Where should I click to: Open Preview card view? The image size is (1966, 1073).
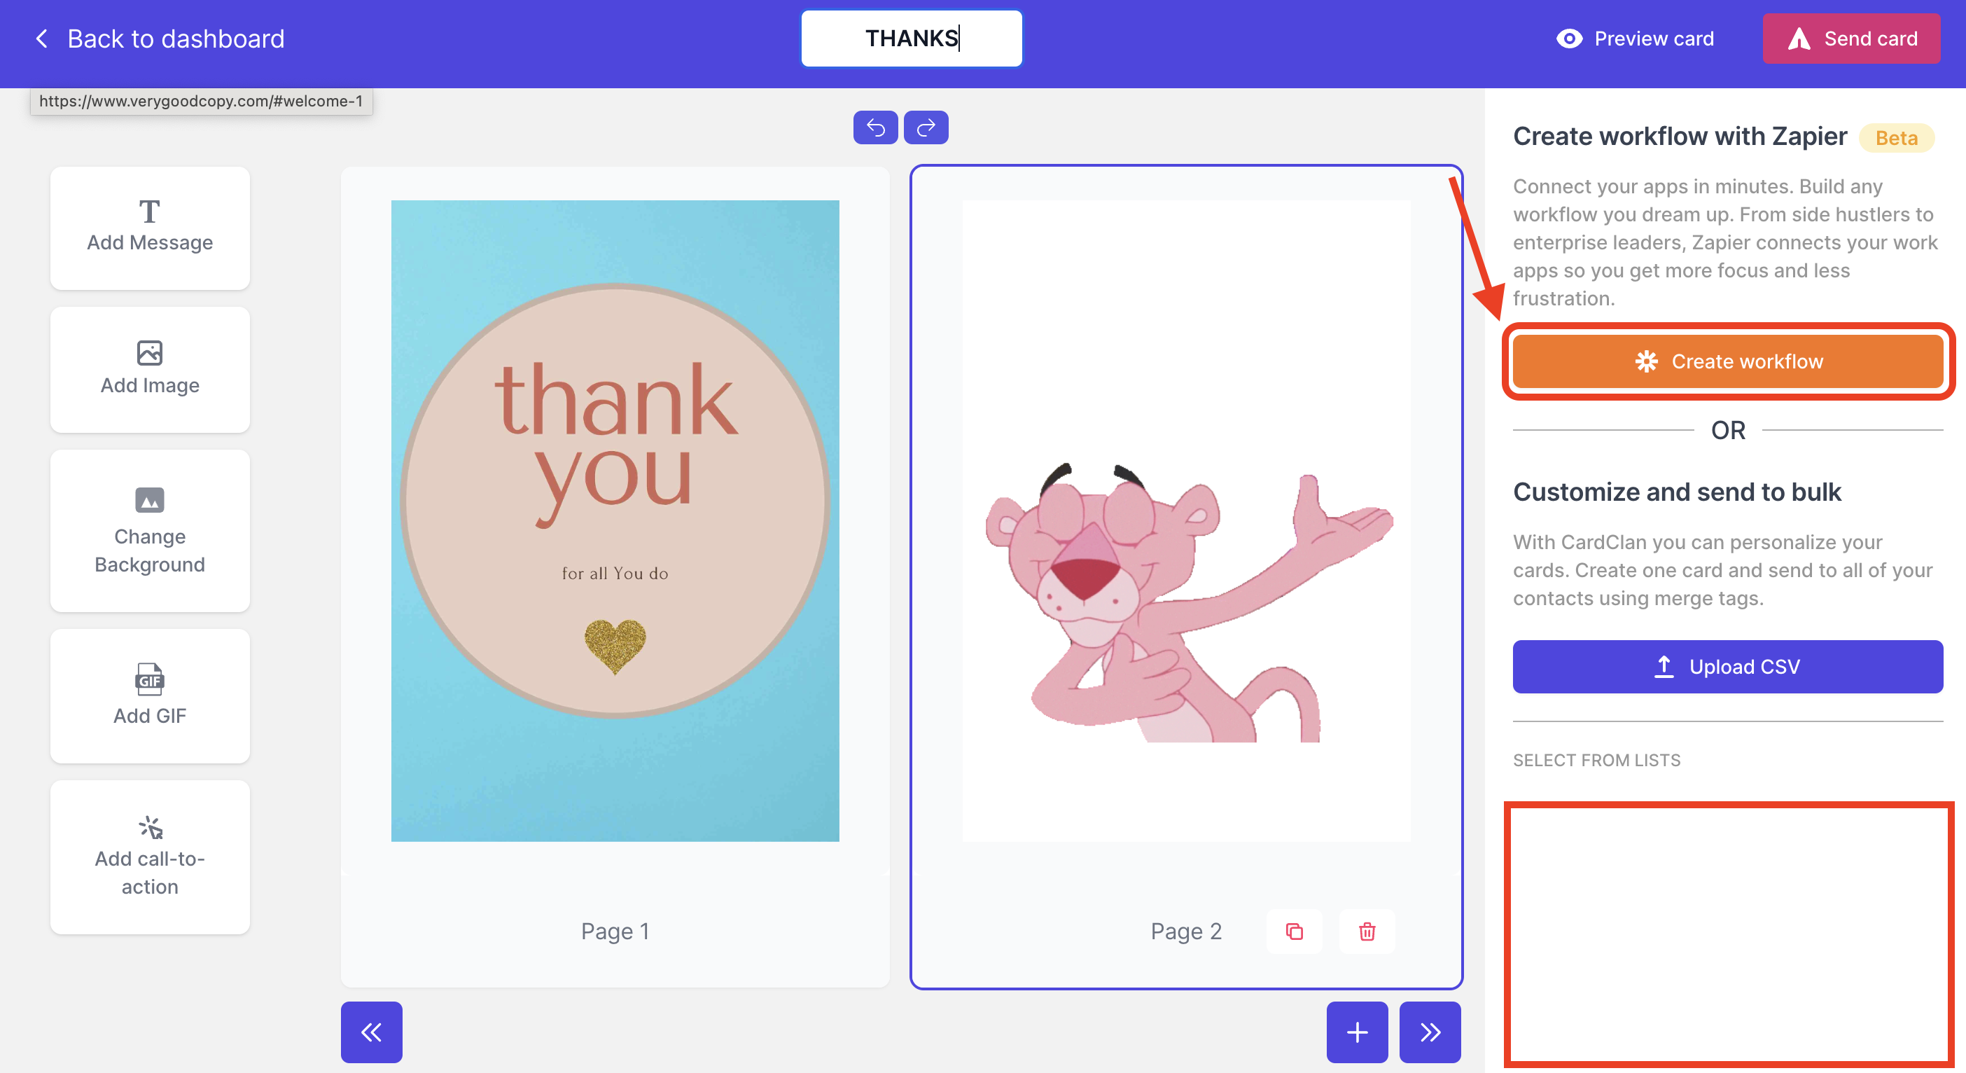tap(1635, 39)
